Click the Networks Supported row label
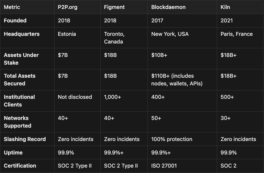 click(x=18, y=122)
